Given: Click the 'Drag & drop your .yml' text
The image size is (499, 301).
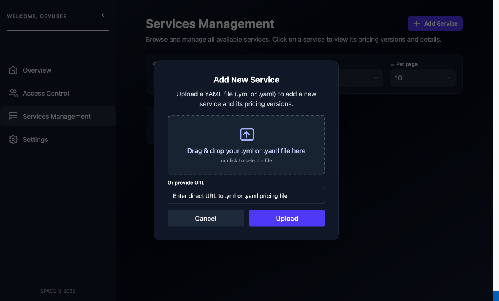Looking at the screenshot, I should (246, 151).
